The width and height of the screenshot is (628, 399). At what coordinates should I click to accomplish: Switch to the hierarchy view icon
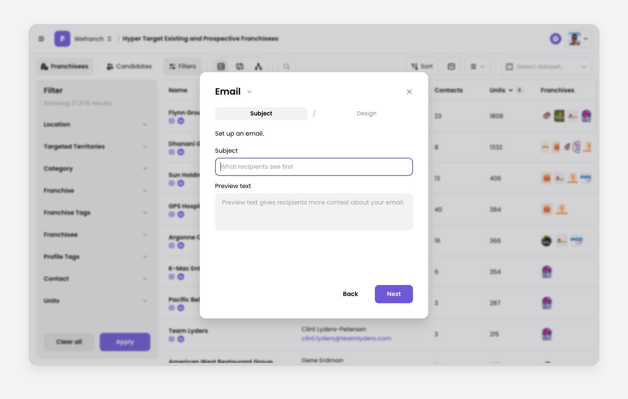258,66
